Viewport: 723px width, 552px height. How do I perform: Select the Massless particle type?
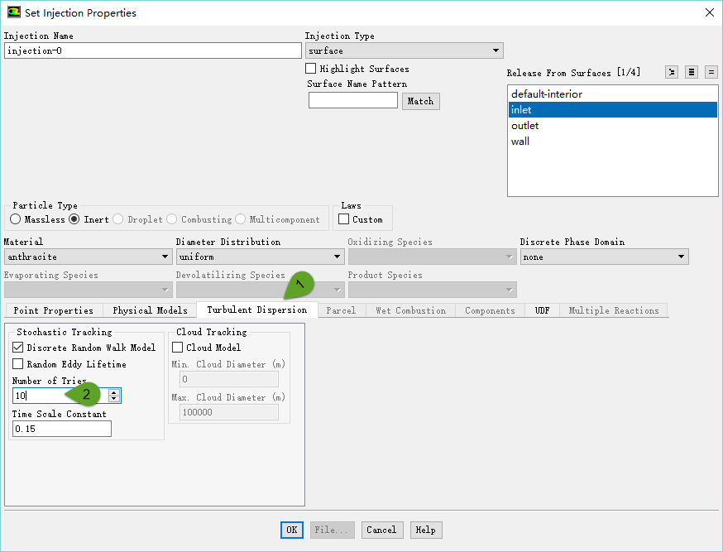[x=16, y=219]
